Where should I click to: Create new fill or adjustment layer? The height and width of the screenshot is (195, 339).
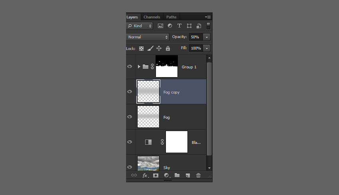tap(167, 175)
